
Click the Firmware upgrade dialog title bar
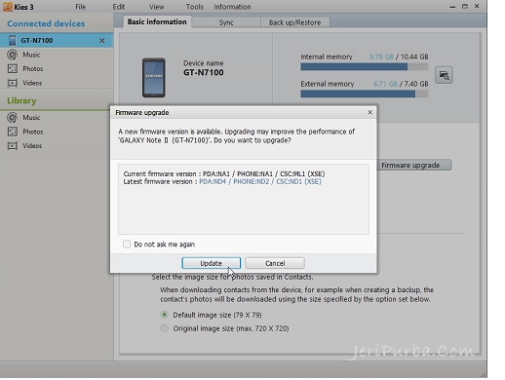point(244,112)
